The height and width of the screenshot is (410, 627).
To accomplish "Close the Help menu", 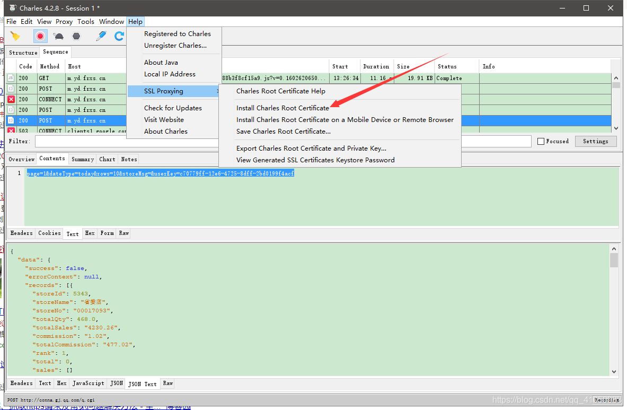I will click(135, 22).
